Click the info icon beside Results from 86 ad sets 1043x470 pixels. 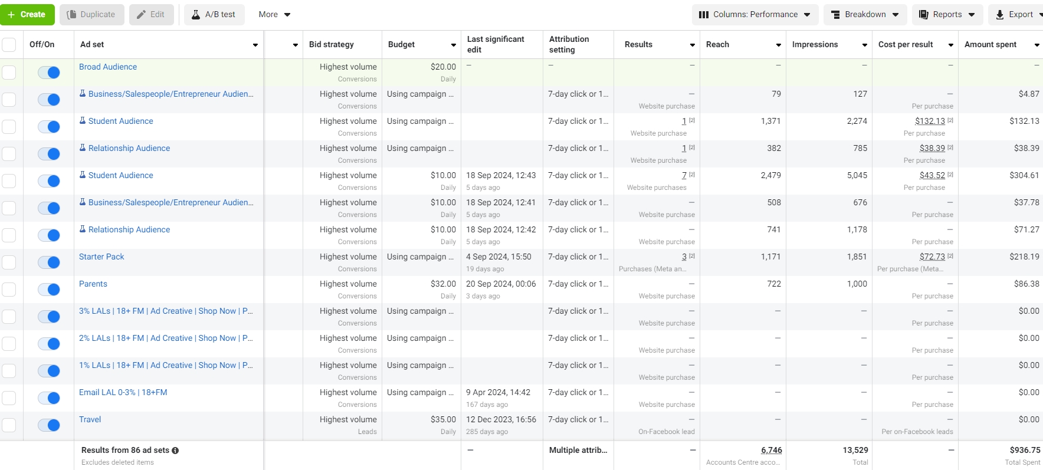[x=175, y=451]
